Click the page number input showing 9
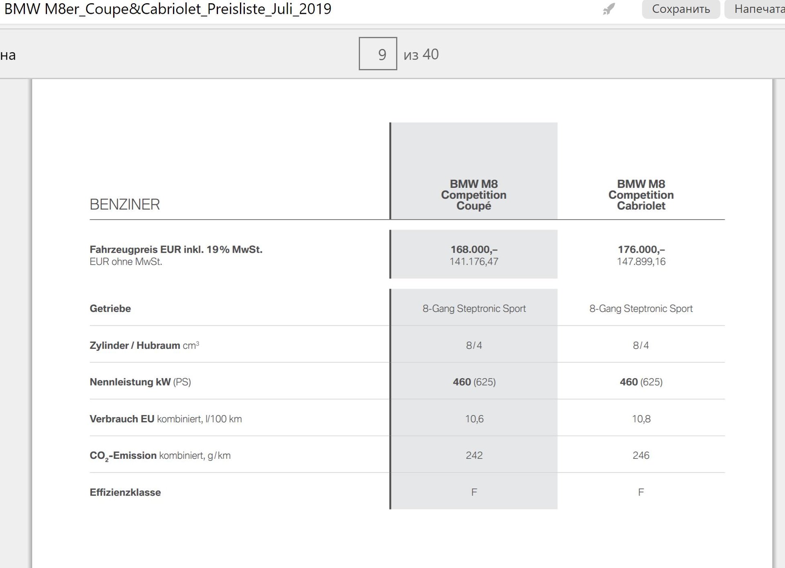Image resolution: width=785 pixels, height=568 pixels. 378,54
